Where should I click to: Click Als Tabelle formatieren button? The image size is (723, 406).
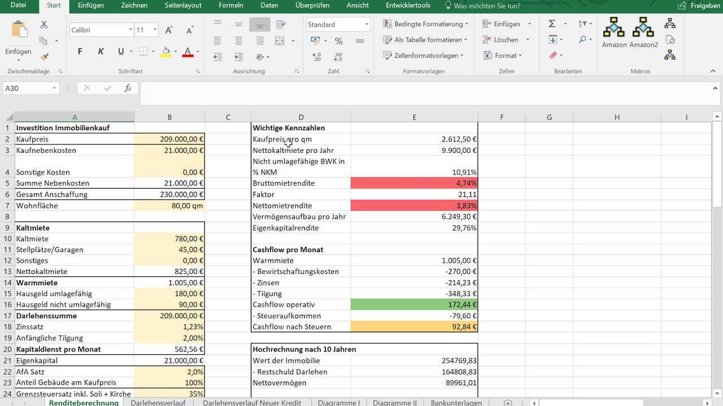425,39
